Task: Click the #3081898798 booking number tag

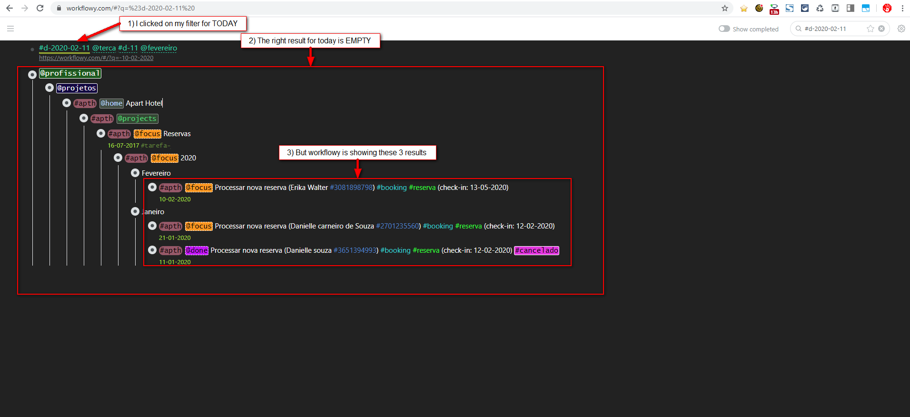Action: pyautogui.click(x=351, y=188)
